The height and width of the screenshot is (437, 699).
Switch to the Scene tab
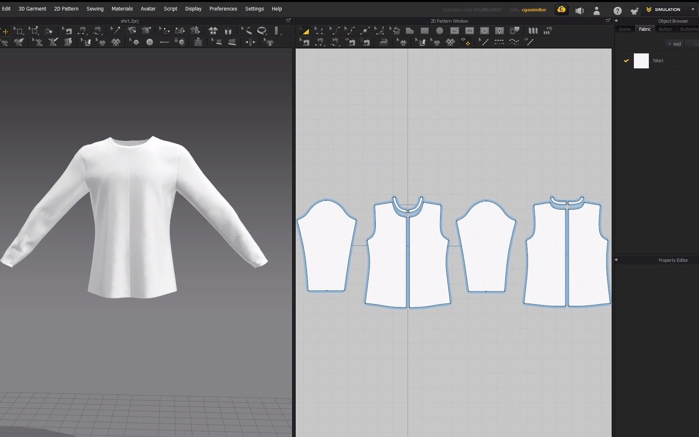[x=625, y=29]
